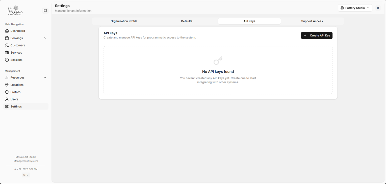Open the Pottery Studio tenant dropdown

(355, 8)
